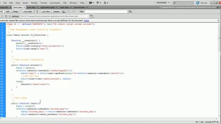The height and width of the screenshot is (124, 221).
Task: Click the Setup link in info bar
Action: tap(86, 21)
